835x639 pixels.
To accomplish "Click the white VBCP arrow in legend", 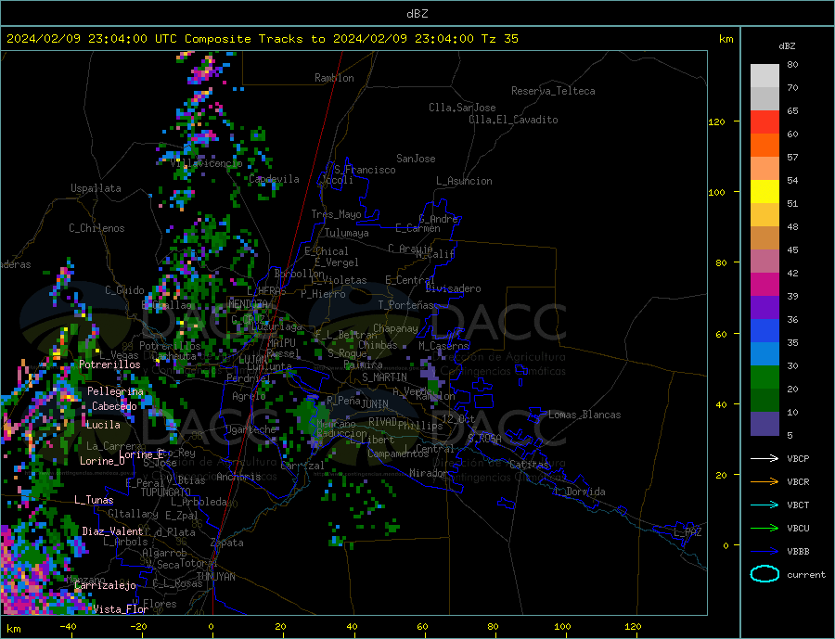I will coord(764,458).
